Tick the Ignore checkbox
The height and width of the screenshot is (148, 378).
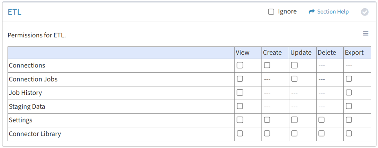[x=271, y=12]
